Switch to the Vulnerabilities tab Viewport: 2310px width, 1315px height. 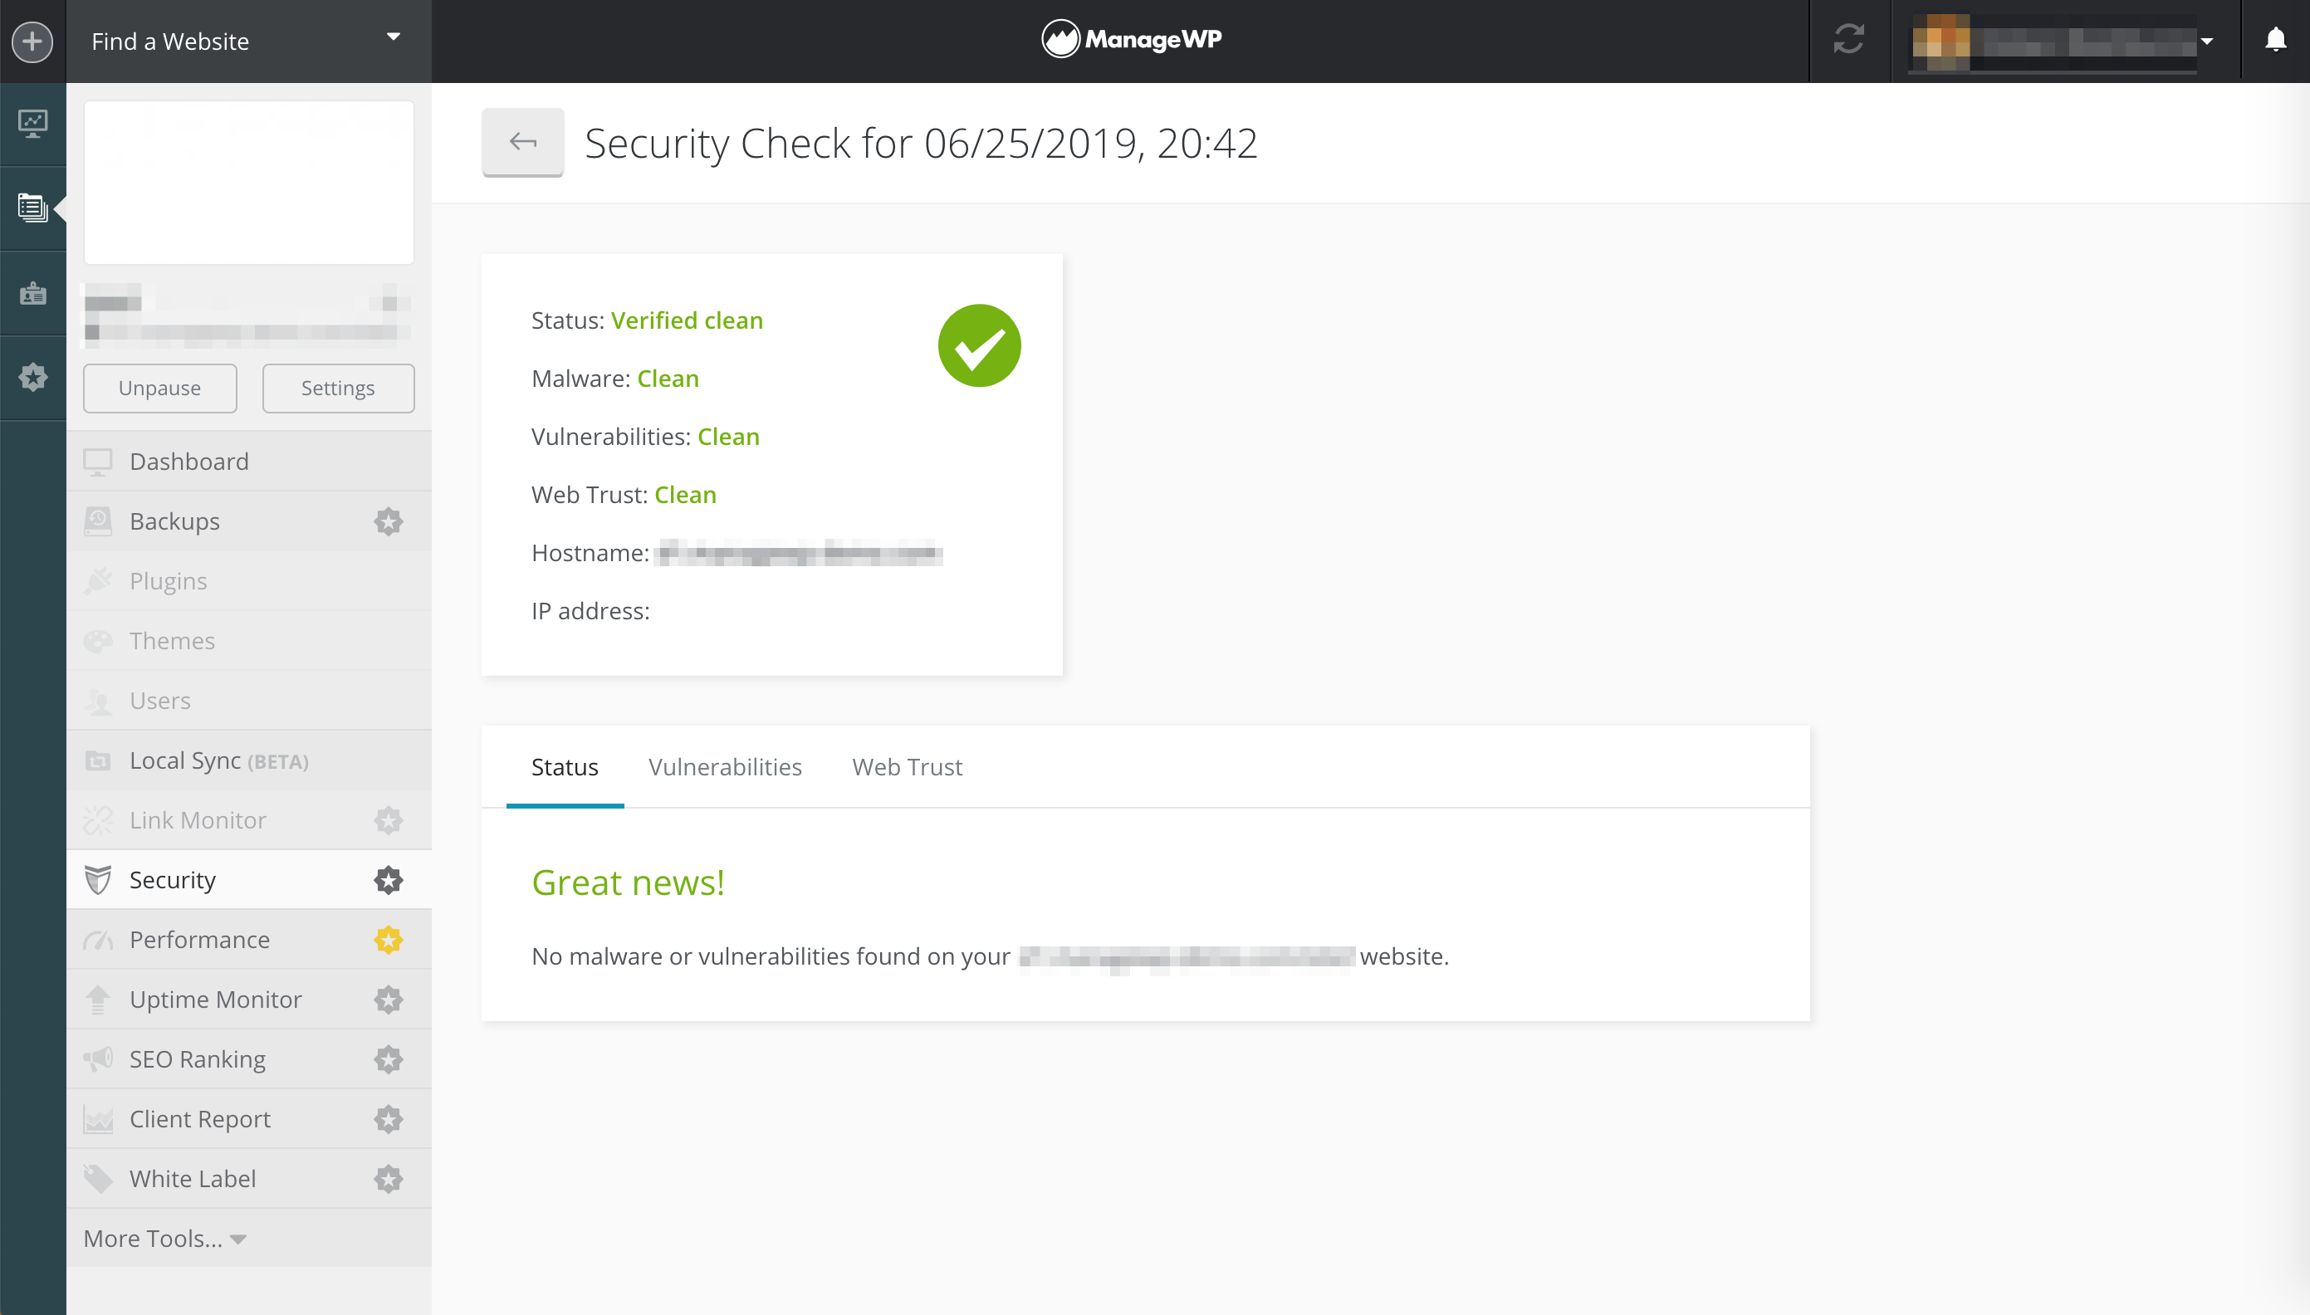point(725,766)
